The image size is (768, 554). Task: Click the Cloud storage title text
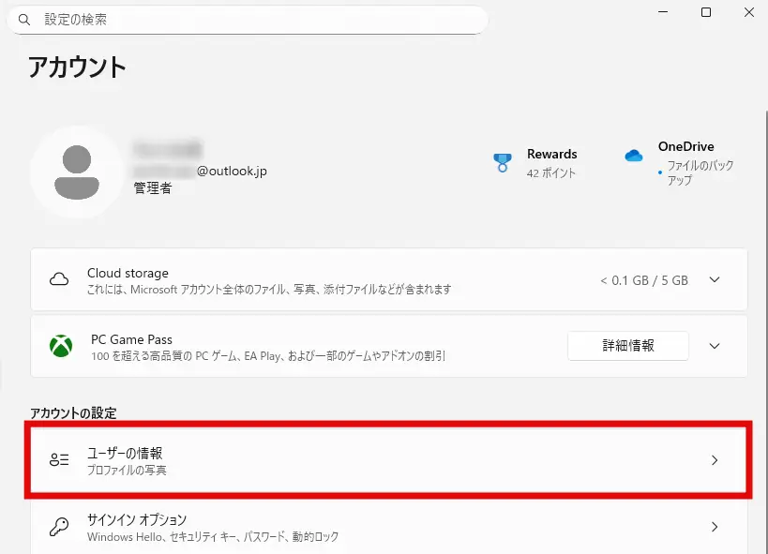(128, 273)
